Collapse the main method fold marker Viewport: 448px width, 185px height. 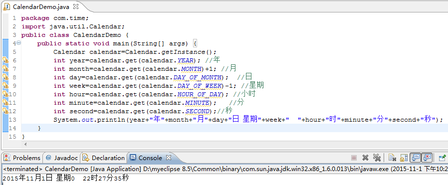pos(18,43)
